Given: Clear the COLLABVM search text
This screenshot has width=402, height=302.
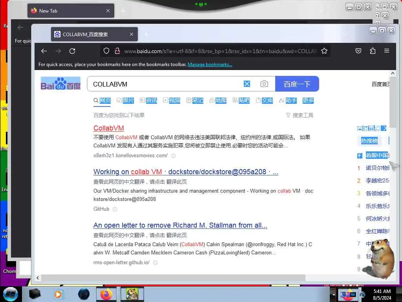Looking at the screenshot, I should click(x=247, y=84).
